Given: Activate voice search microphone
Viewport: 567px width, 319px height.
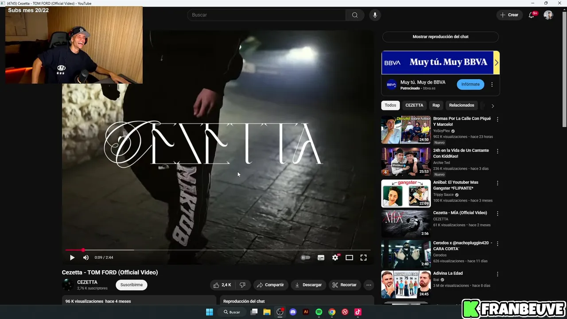Looking at the screenshot, I should pos(375,15).
